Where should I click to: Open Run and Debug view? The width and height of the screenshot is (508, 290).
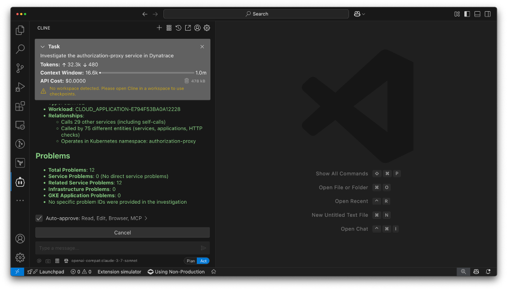20,87
